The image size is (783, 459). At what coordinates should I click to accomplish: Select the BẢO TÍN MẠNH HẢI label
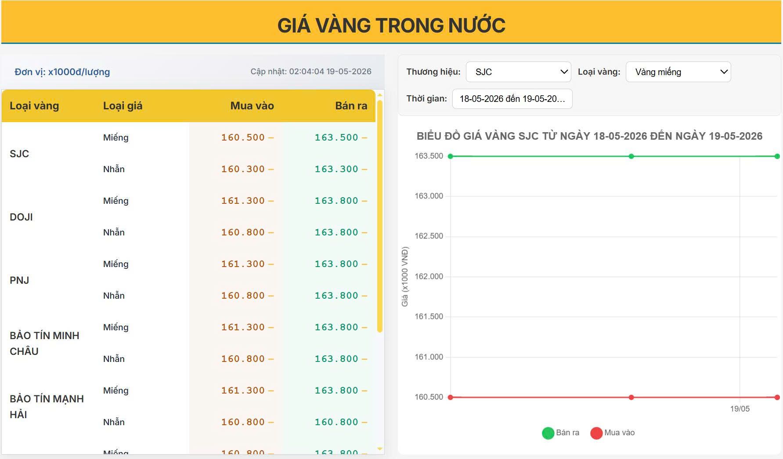[47, 407]
